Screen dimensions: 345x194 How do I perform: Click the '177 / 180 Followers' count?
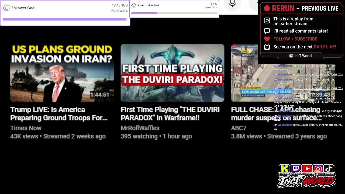coord(119,8)
